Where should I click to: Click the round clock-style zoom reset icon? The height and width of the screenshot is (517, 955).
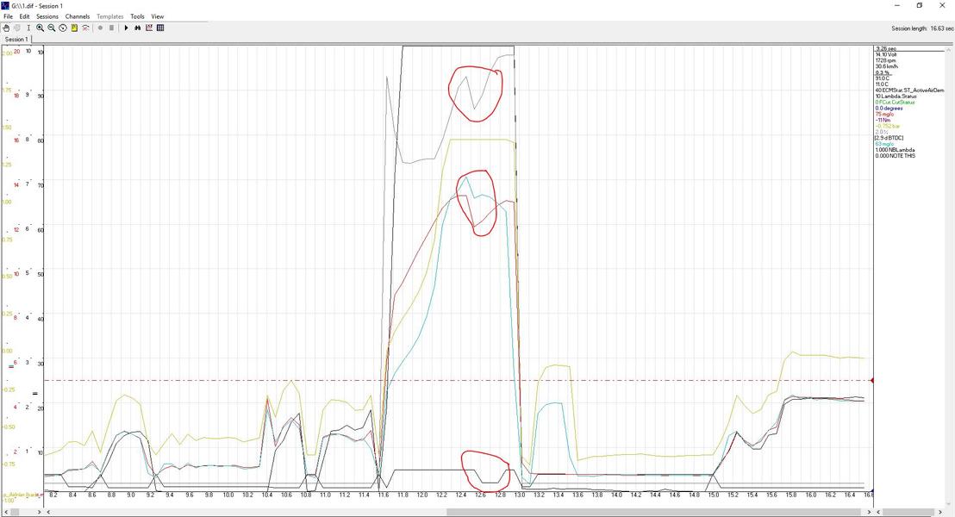click(x=63, y=28)
